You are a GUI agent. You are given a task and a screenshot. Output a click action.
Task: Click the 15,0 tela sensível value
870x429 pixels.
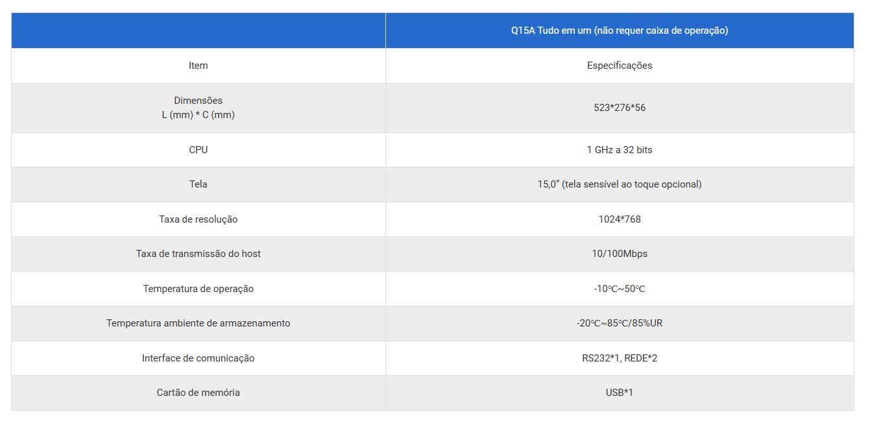619,184
